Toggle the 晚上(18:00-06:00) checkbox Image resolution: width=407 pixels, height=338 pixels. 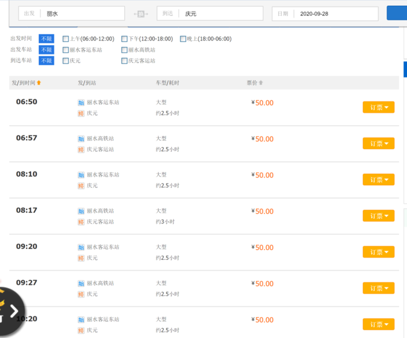coord(183,39)
